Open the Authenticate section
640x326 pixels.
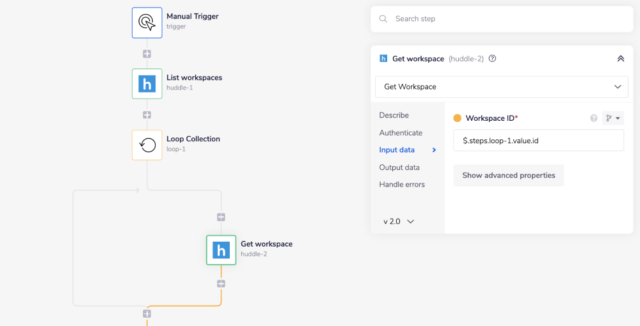401,133
